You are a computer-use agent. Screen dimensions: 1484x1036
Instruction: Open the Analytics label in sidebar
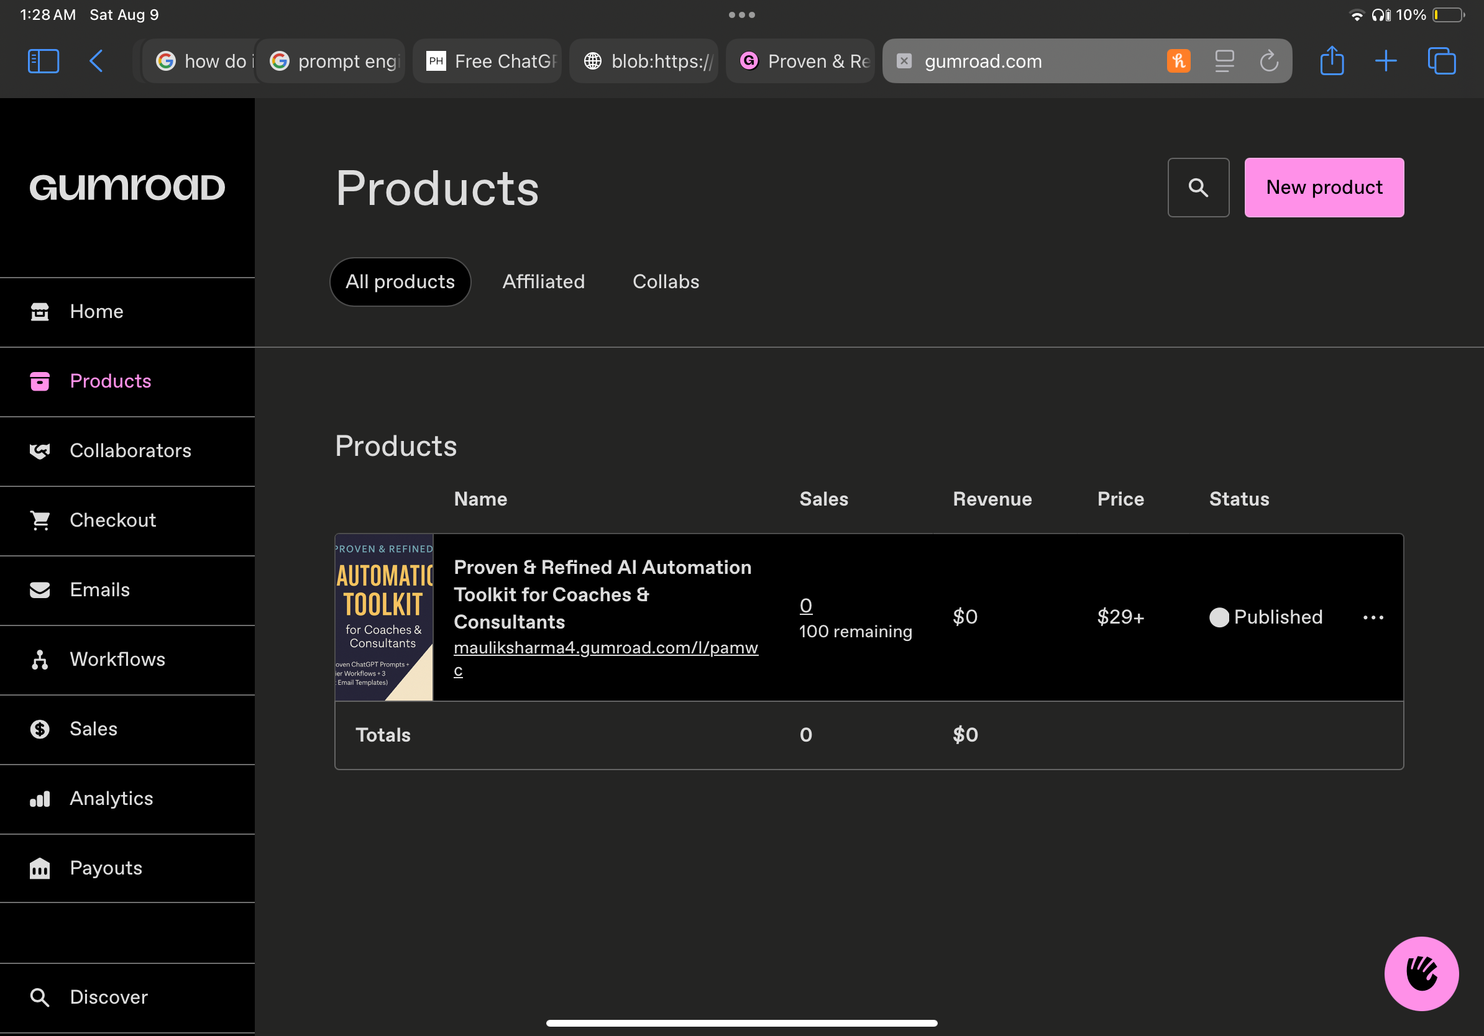[x=111, y=799]
